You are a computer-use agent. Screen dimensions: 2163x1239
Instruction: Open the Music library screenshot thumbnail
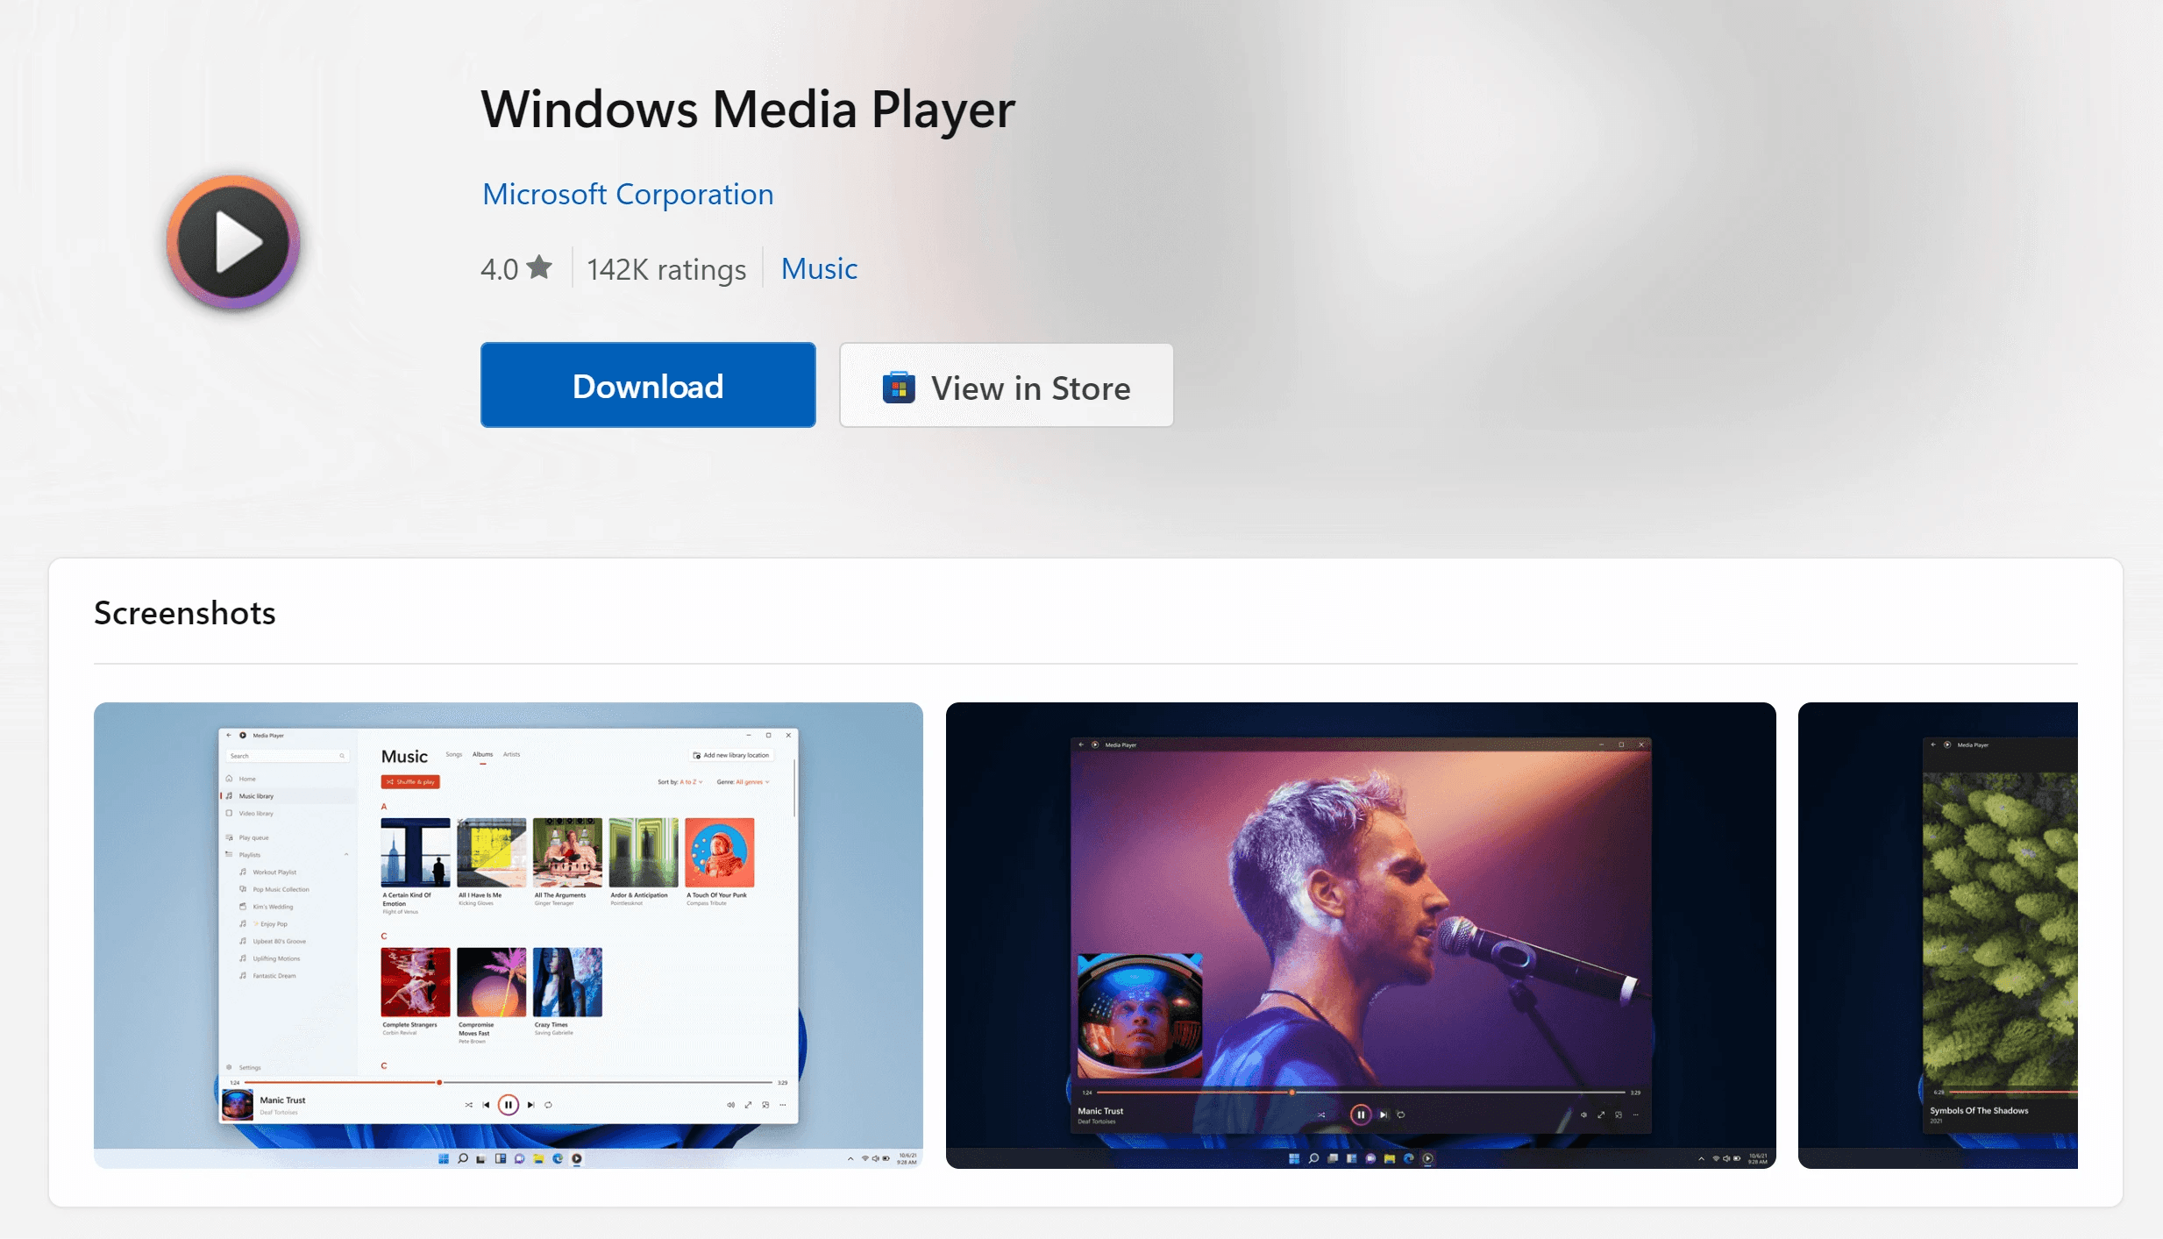click(509, 935)
